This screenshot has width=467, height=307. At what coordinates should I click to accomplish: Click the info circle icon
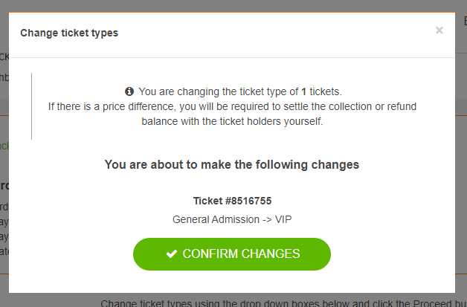[x=129, y=91]
